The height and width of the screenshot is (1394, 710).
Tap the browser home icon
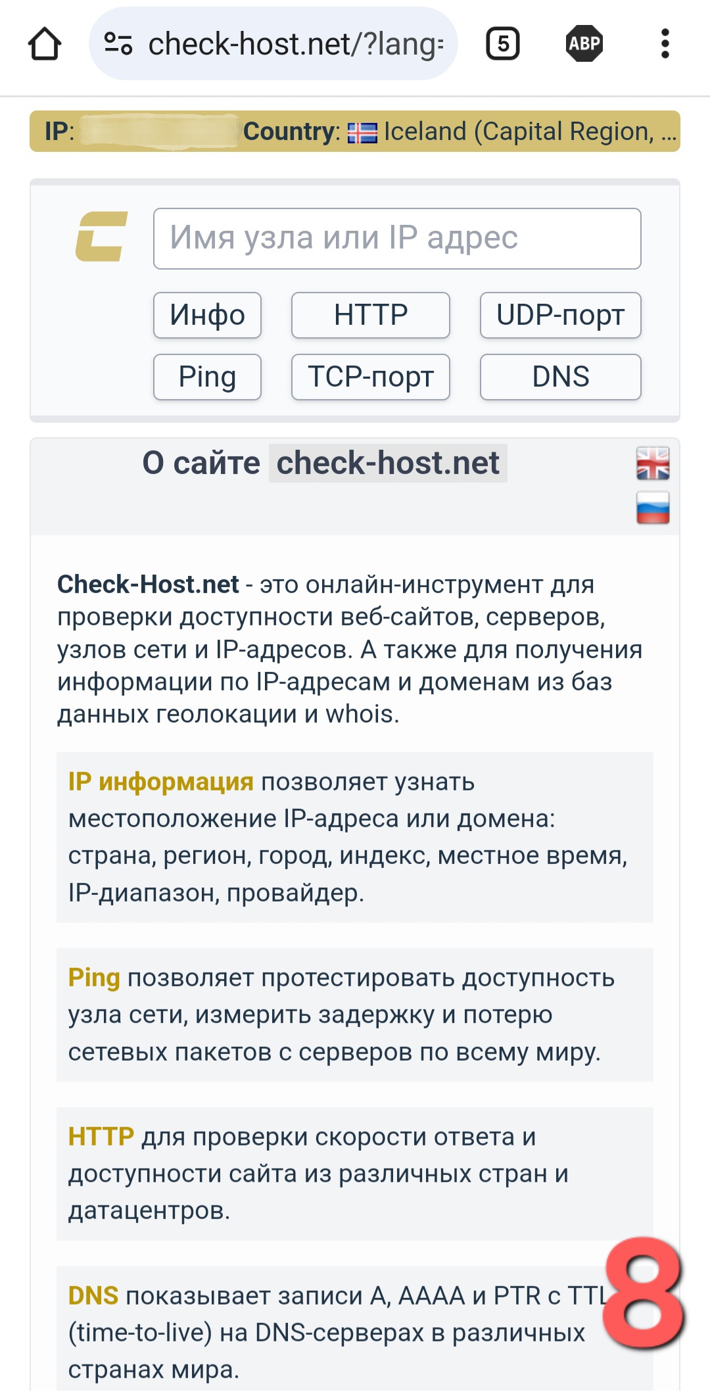45,44
